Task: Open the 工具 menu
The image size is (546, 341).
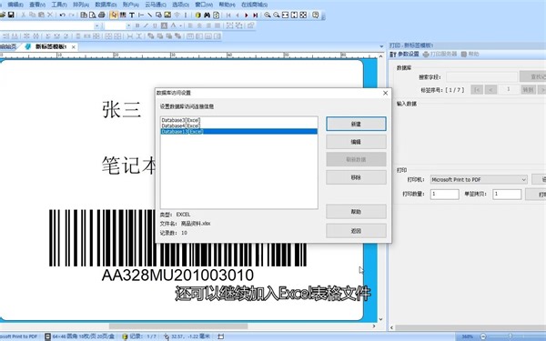Action: point(59,5)
